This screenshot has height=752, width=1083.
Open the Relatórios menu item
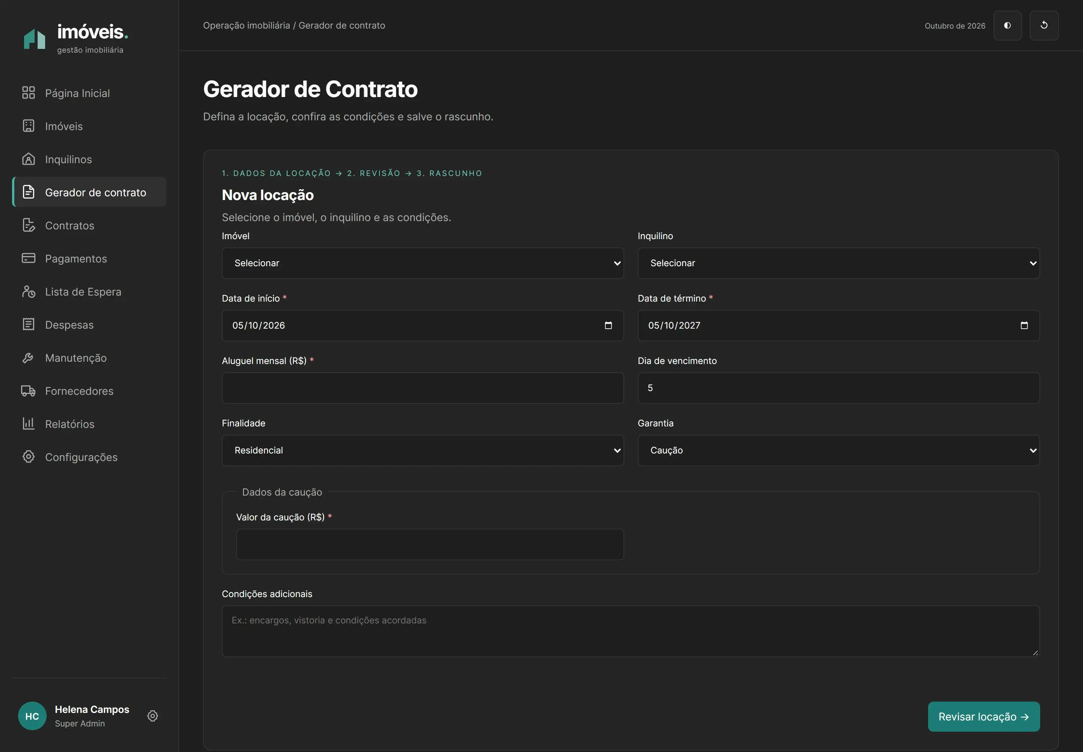(89, 424)
